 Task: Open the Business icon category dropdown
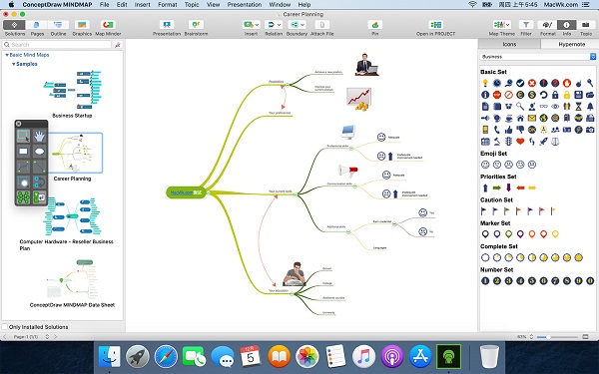(538, 57)
